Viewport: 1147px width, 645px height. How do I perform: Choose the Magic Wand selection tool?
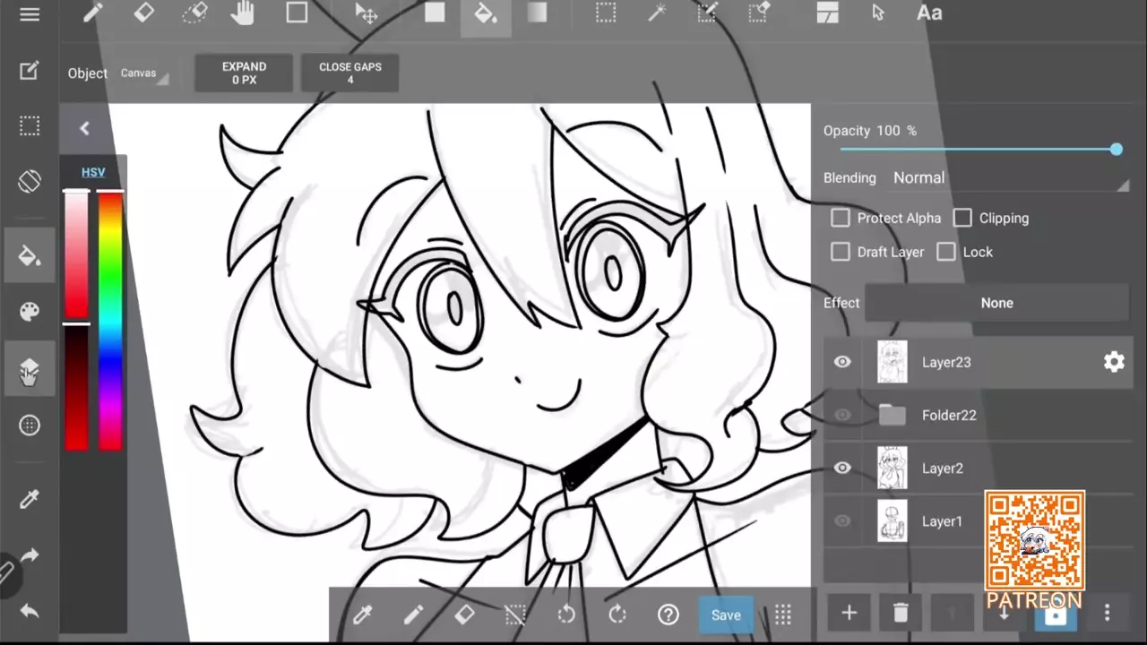tap(657, 13)
